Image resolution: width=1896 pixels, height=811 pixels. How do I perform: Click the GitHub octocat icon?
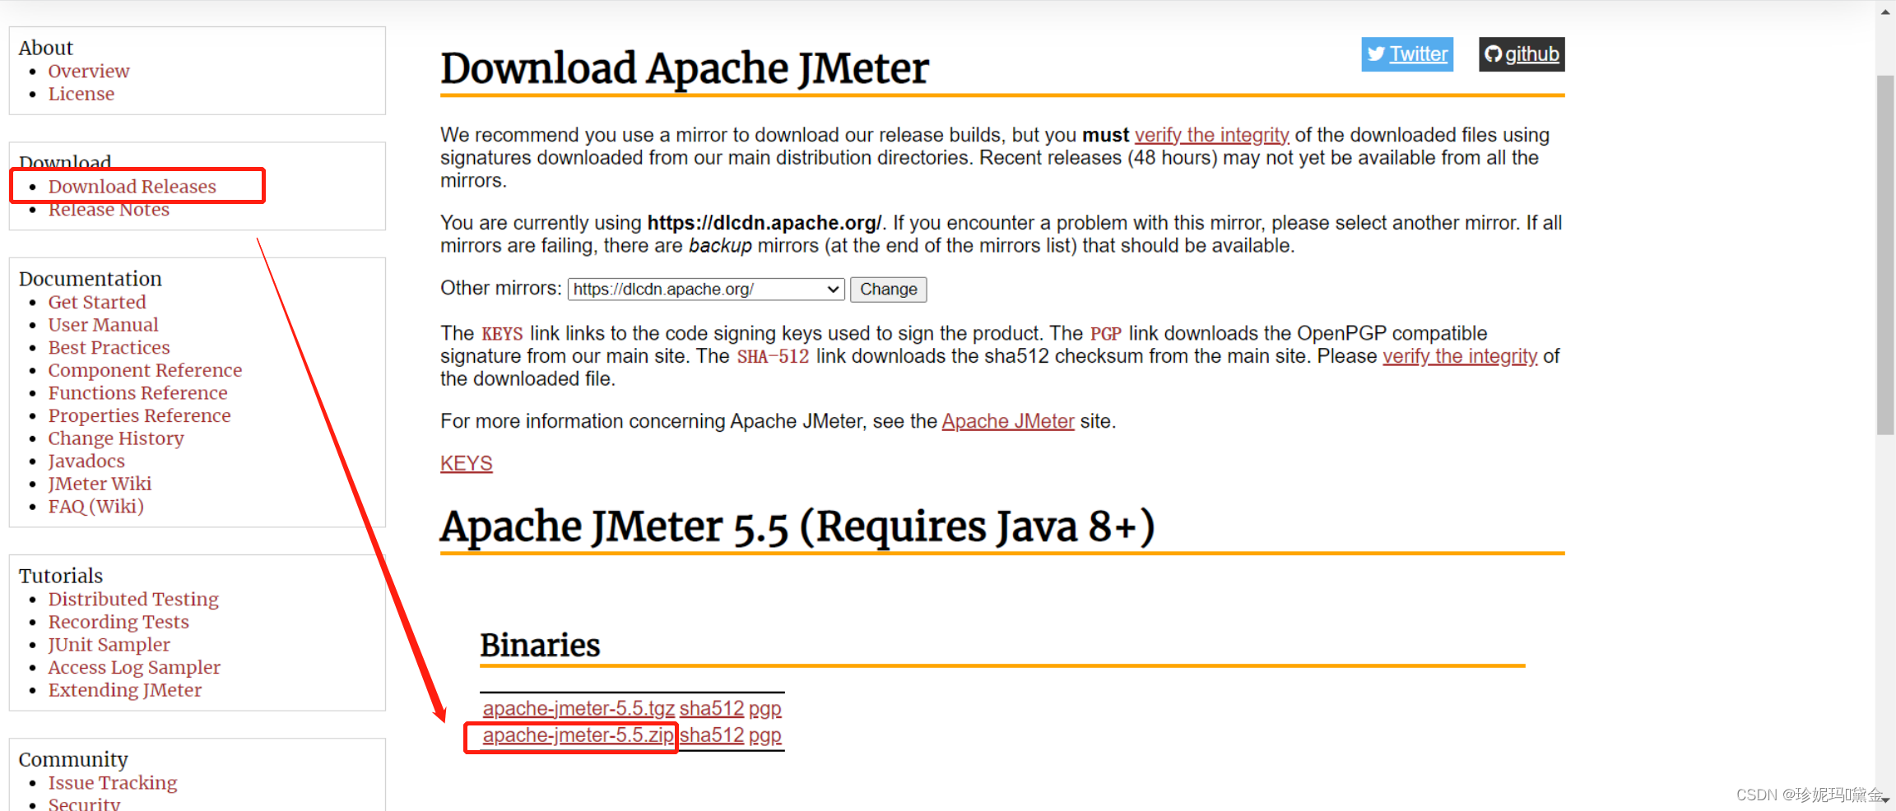click(x=1493, y=54)
